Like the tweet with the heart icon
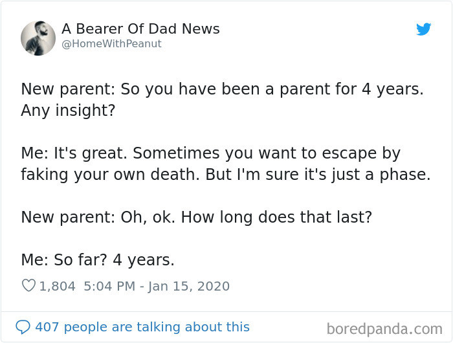The height and width of the screenshot is (343, 453). point(28,285)
